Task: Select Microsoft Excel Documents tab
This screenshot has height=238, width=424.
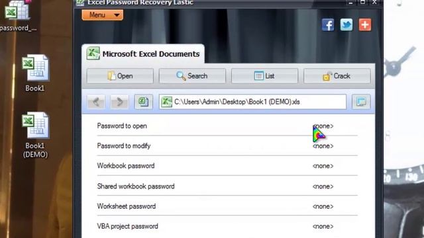Action: click(x=143, y=54)
